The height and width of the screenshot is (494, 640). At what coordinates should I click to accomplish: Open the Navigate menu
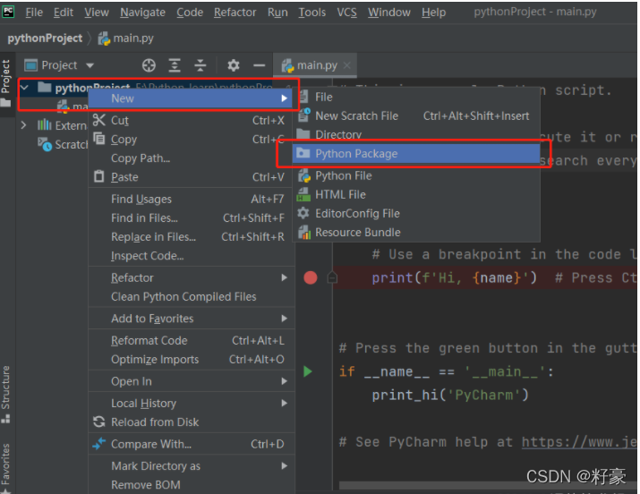(x=142, y=13)
